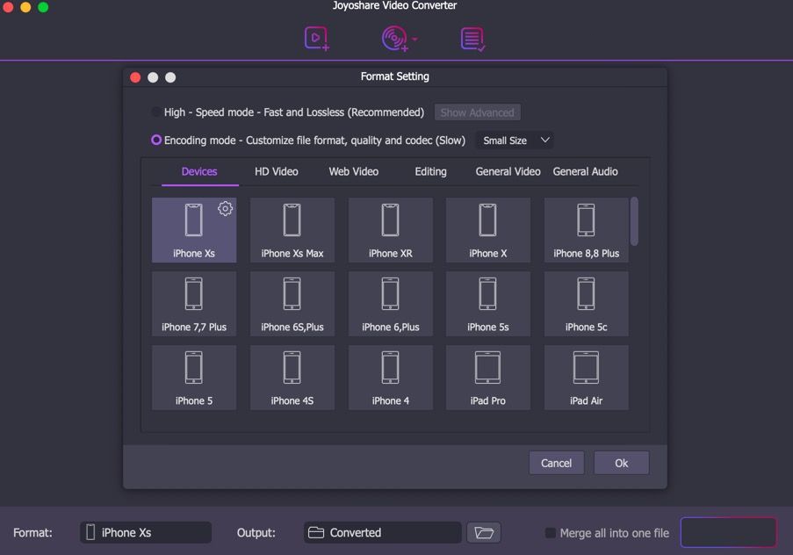Click the Converted output path field

tap(382, 532)
